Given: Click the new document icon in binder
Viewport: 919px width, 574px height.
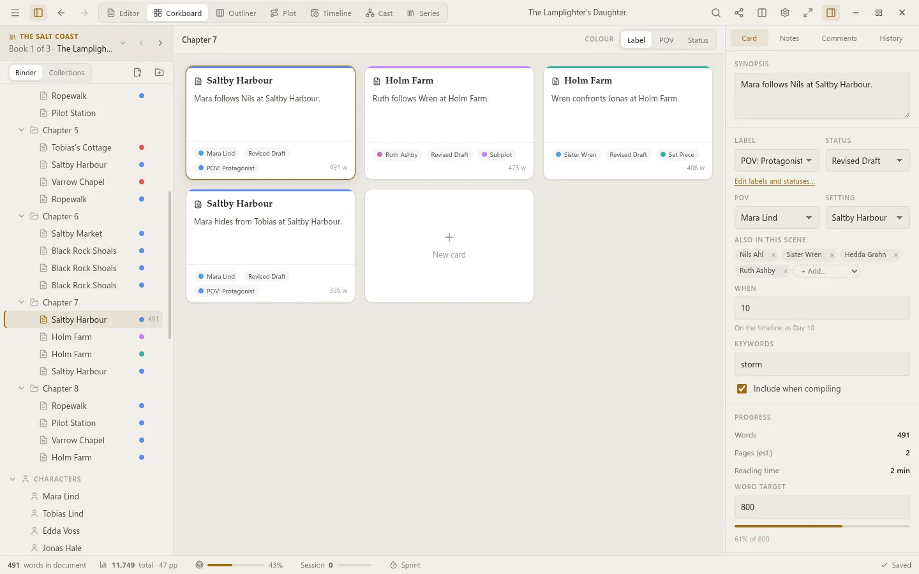Looking at the screenshot, I should point(137,73).
